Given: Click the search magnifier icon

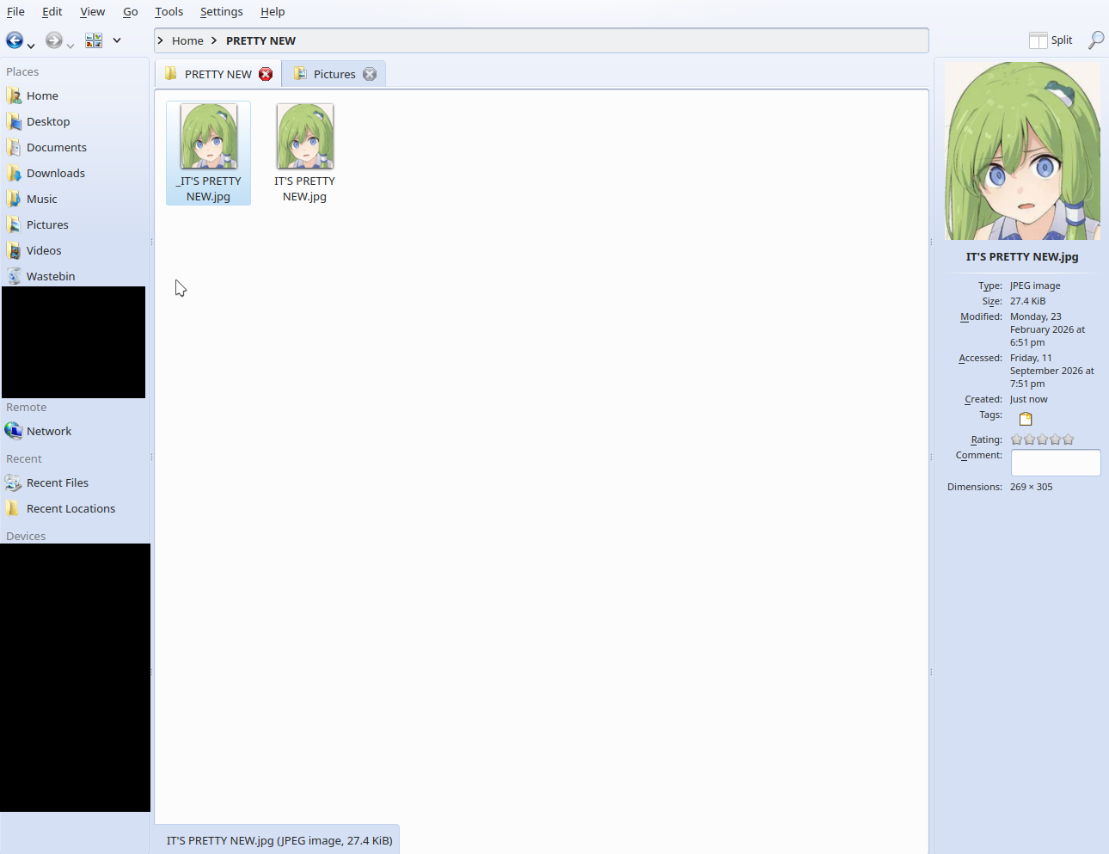Looking at the screenshot, I should click(x=1096, y=40).
